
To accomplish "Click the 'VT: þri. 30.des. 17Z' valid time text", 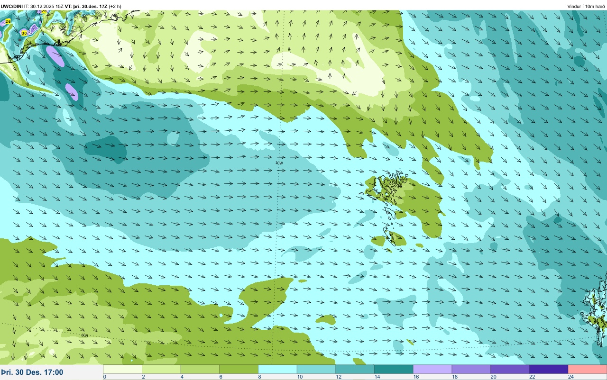I will pos(86,6).
